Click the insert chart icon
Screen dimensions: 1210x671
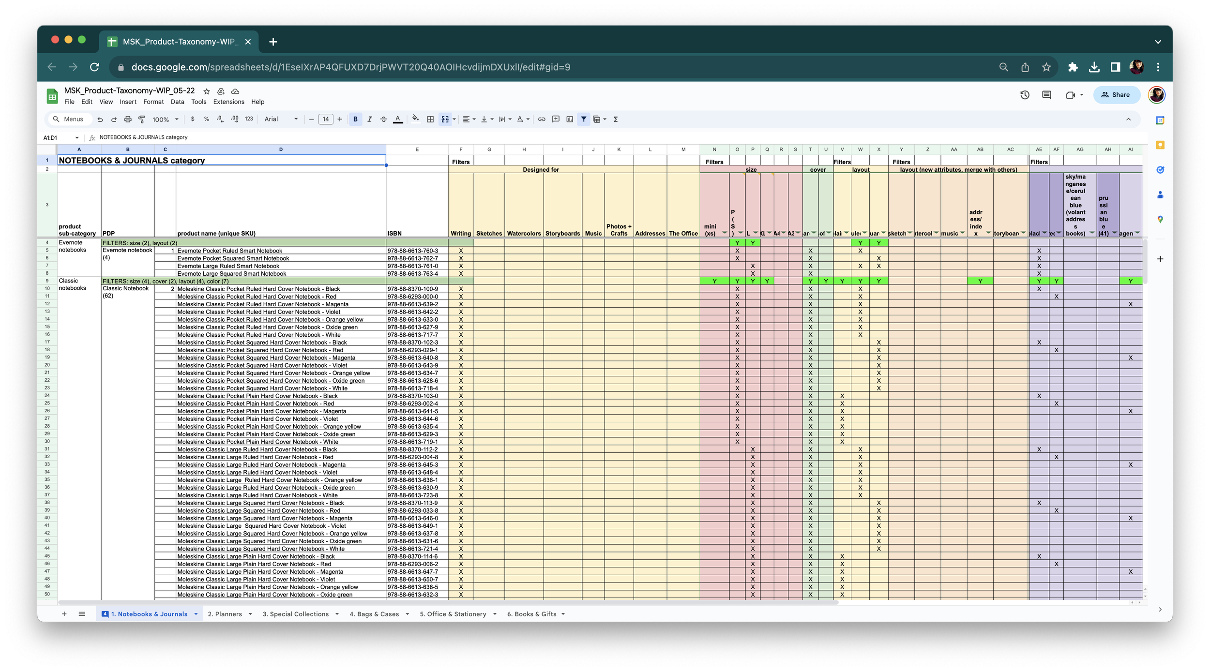pos(570,119)
